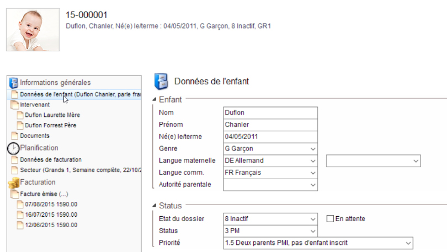This screenshot has height=252, width=447.
Task: Click the baby photo thumbnail
Action: [33, 30]
